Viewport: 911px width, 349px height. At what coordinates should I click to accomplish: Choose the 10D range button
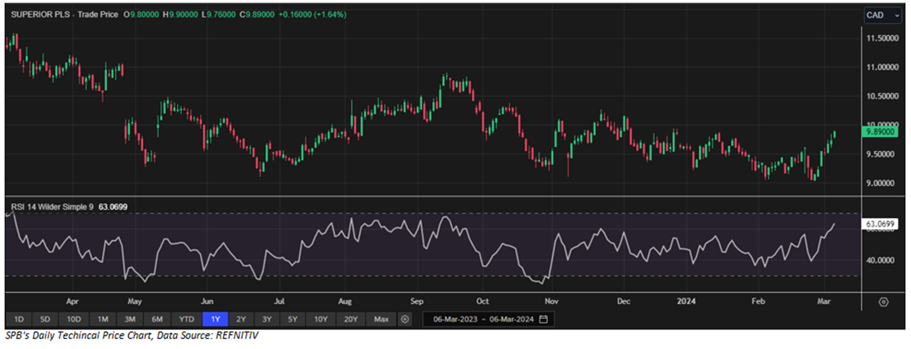point(73,320)
